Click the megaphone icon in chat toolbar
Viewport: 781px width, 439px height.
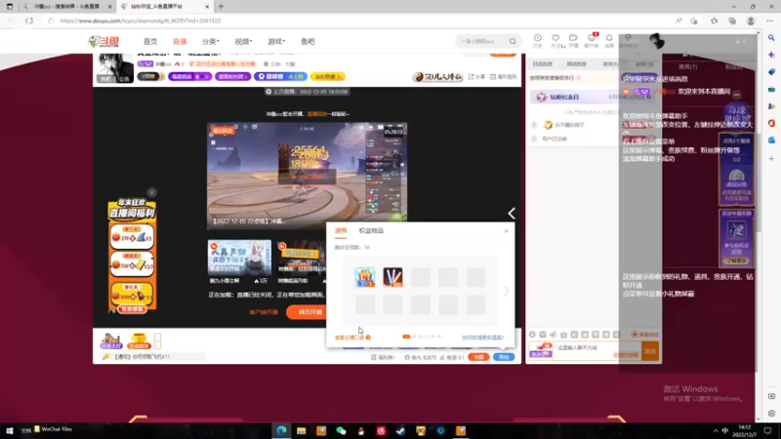[x=554, y=335]
